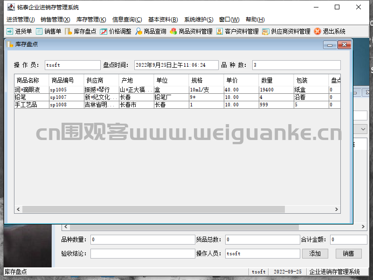Image resolution: width=373 pixels, height=280 pixels.
Task: Click the 品种数量 field in background window
Action: tap(143, 239)
